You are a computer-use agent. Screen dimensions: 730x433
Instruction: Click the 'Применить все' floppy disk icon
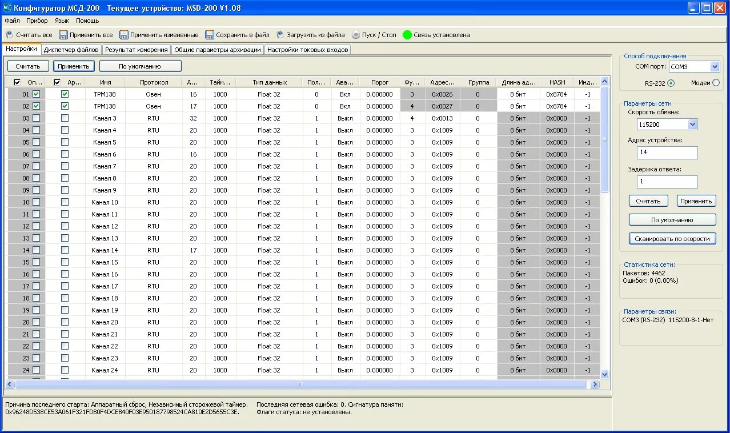(63, 35)
